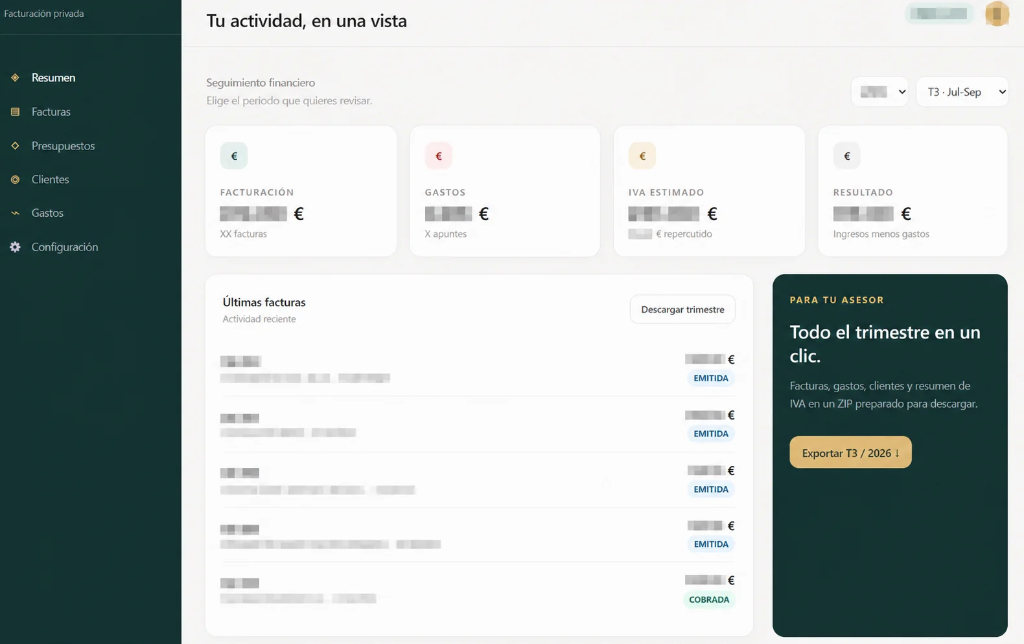The height and width of the screenshot is (644, 1024).
Task: Click the 'Actividad reciente' subtitle
Action: (259, 319)
